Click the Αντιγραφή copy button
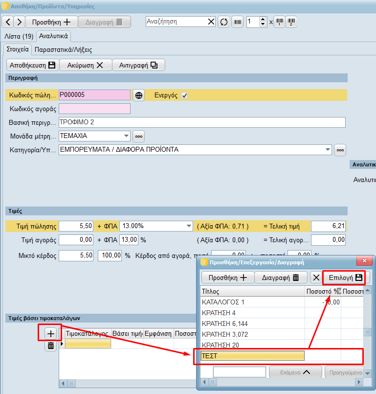The height and width of the screenshot is (394, 376). tap(138, 65)
